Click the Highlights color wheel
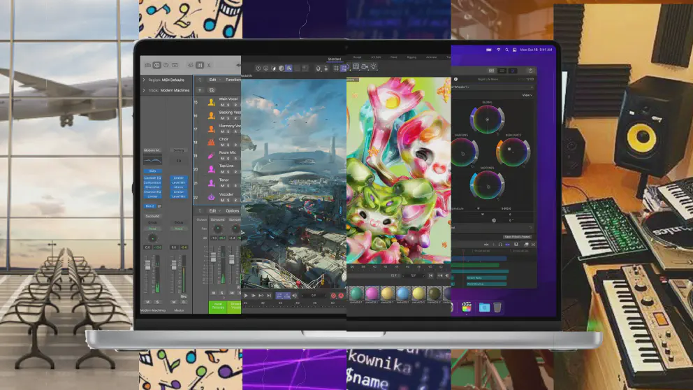The height and width of the screenshot is (390, 693). (513, 152)
